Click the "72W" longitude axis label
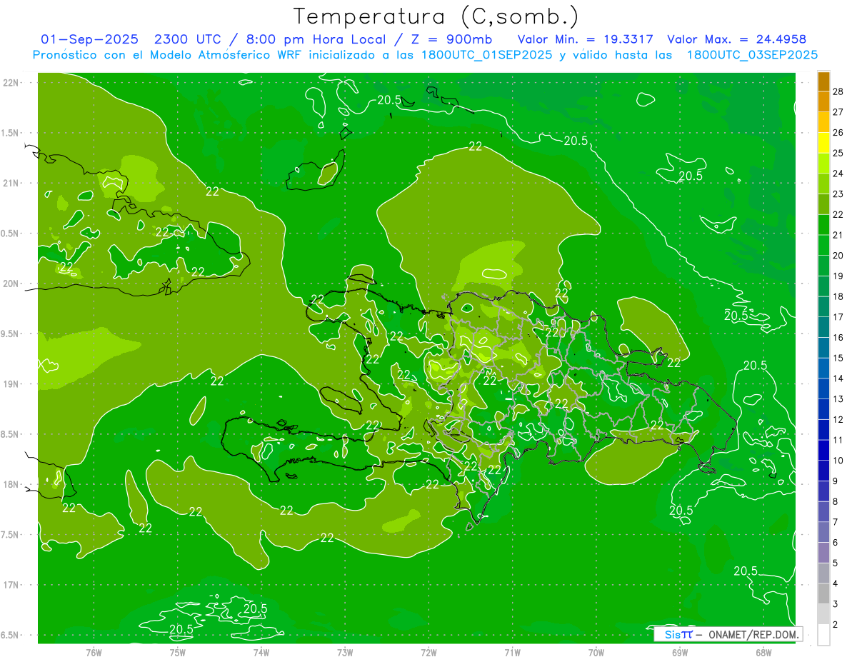Viewport: 857px width, 662px height. pyautogui.click(x=428, y=652)
